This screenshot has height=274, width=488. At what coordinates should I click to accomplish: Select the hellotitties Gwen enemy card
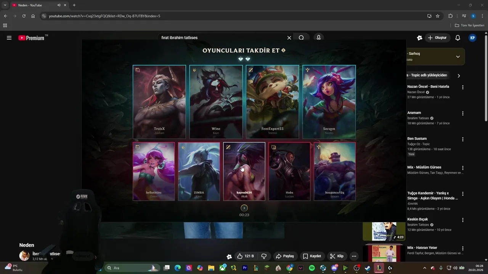coord(154,171)
